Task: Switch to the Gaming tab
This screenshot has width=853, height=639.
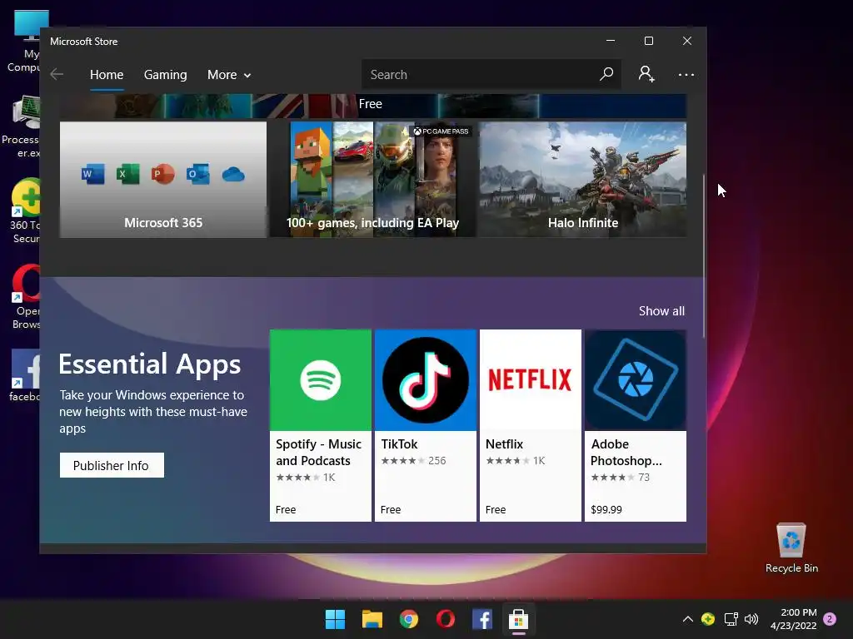Action: [x=166, y=74]
